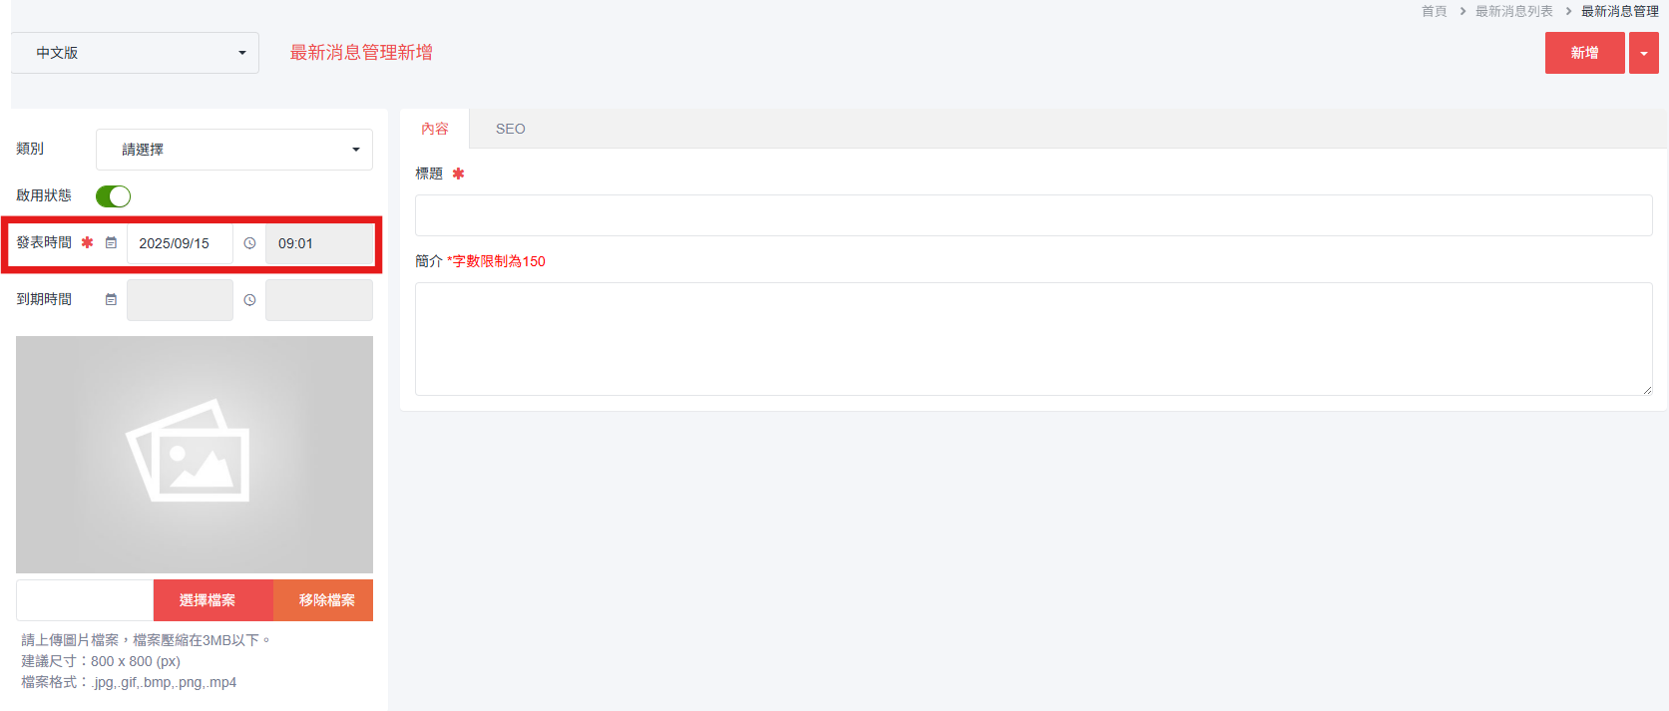Click the calendar icon beside 到期時間

pos(111,299)
